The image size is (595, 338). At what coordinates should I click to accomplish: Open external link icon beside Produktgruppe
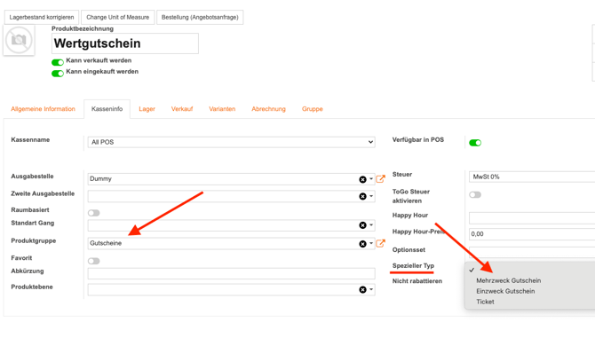(x=380, y=243)
